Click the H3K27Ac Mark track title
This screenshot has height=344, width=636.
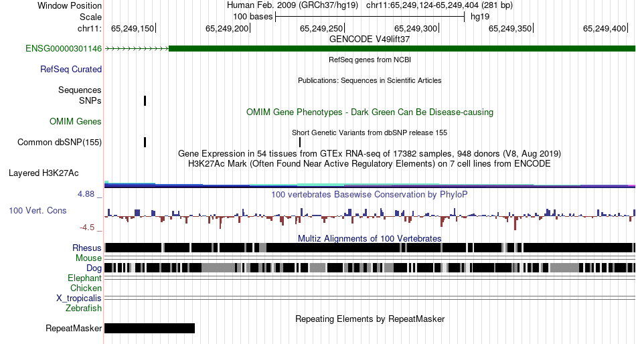coord(370,164)
